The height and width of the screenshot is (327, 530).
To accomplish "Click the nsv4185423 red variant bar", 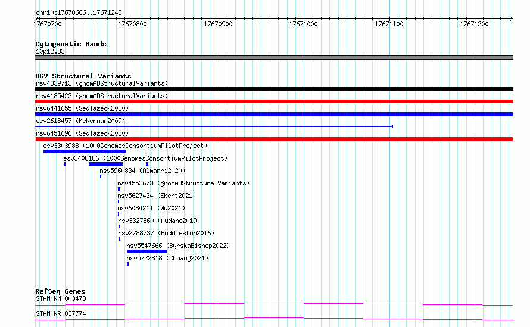I will point(274,102).
